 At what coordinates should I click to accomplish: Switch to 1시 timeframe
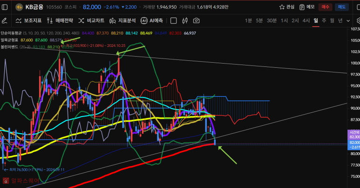click(284, 20)
